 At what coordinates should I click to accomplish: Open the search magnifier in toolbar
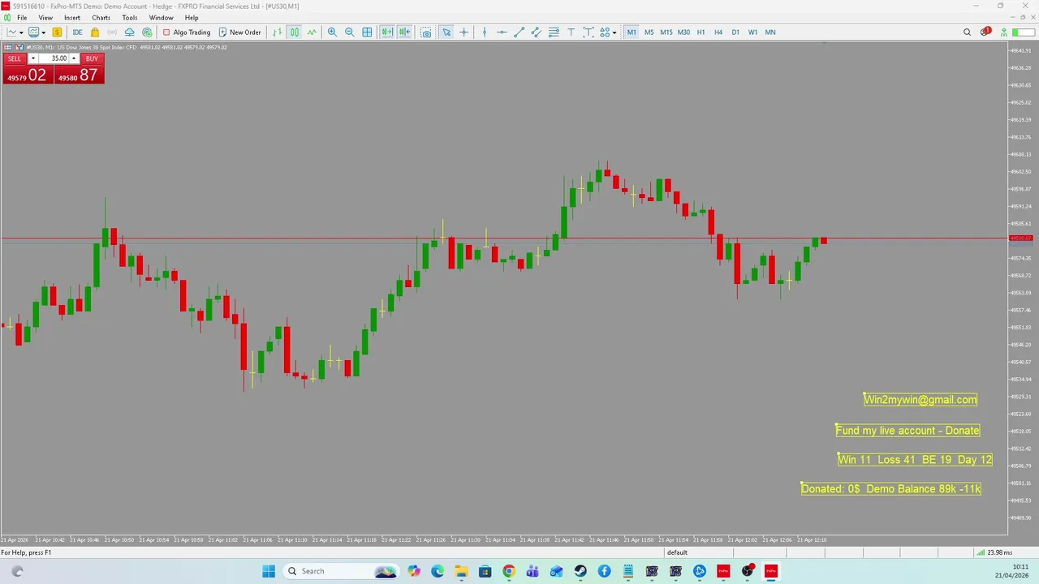point(967,32)
